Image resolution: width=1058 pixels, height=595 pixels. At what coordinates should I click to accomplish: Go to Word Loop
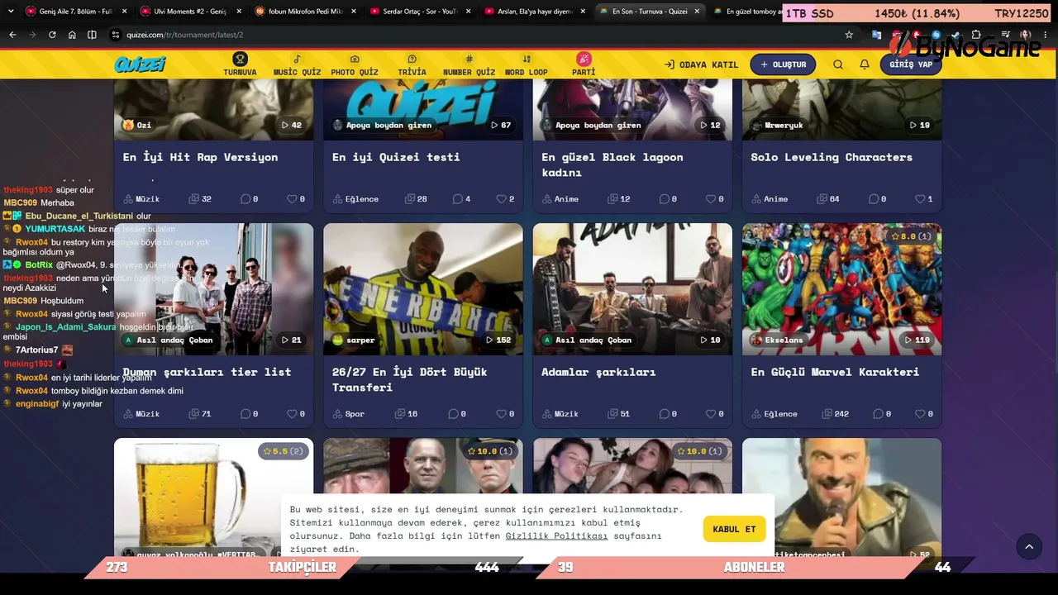[x=527, y=64]
